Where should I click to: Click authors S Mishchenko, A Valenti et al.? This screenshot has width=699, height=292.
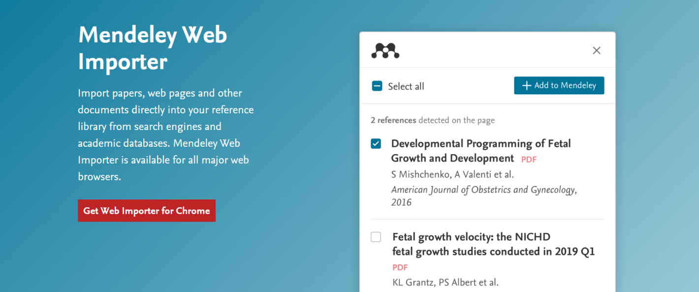point(452,174)
